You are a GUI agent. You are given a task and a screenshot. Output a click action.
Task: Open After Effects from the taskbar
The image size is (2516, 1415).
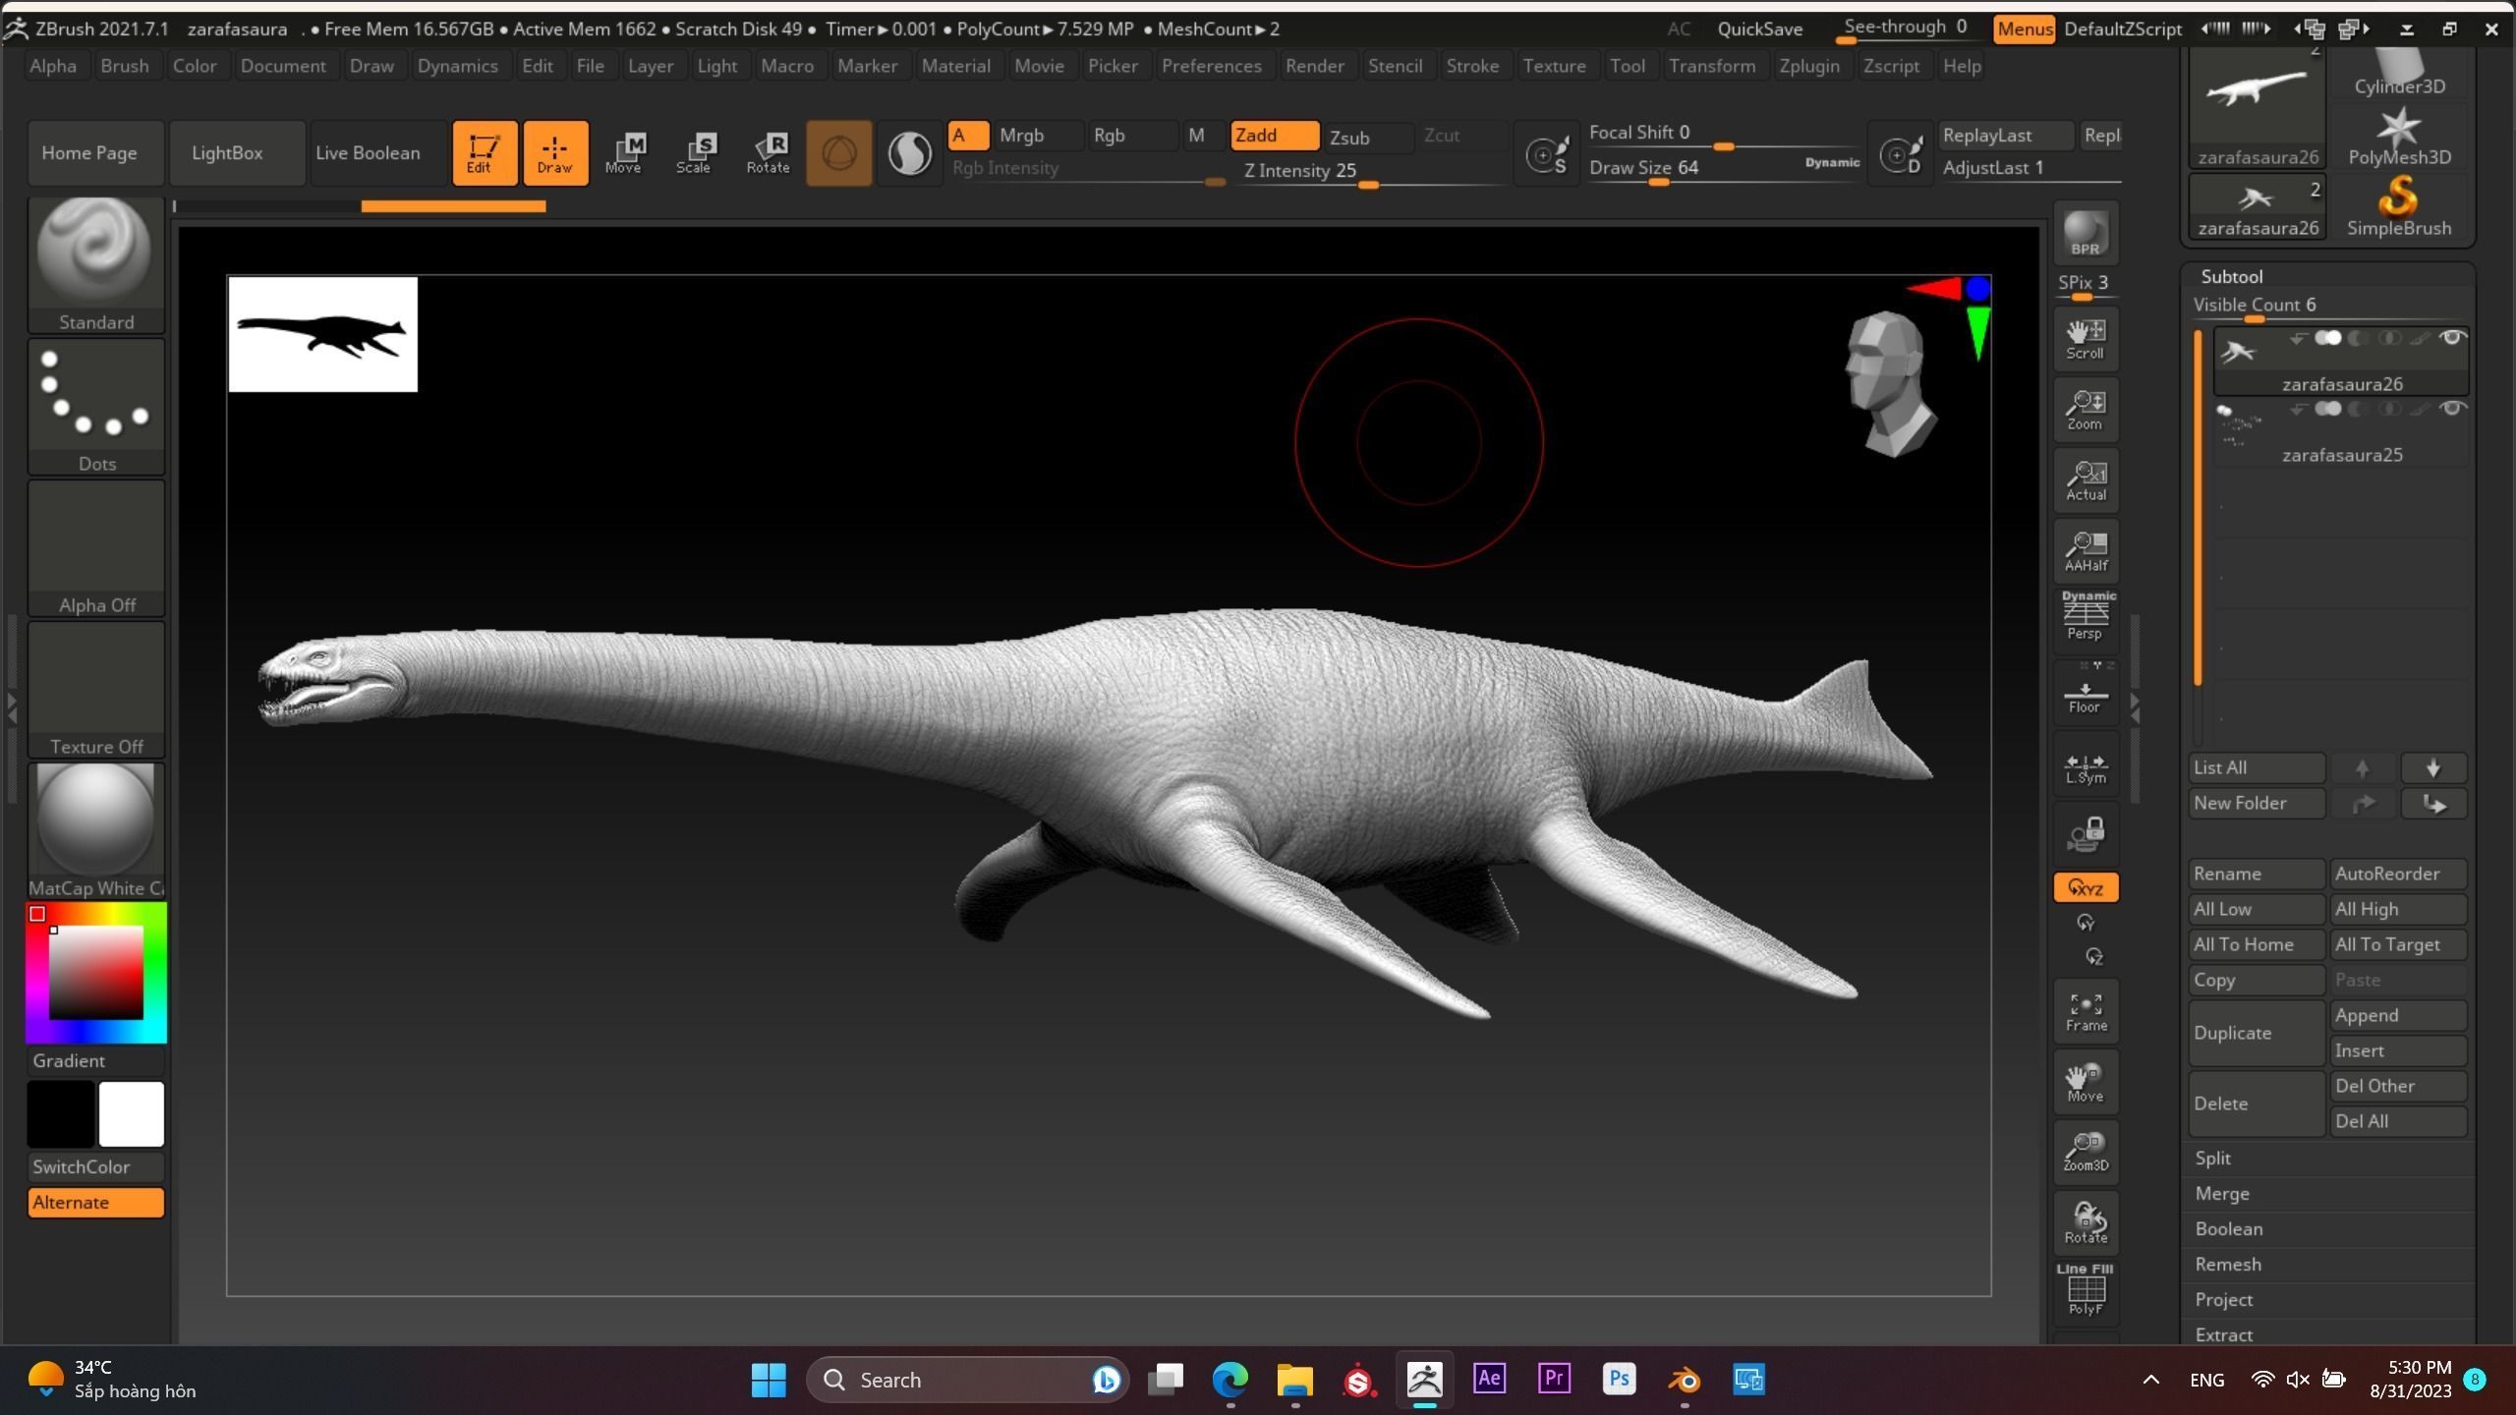click(1489, 1380)
